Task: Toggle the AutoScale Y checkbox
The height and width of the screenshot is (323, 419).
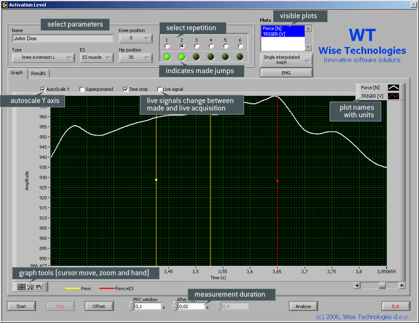Action: (x=43, y=89)
